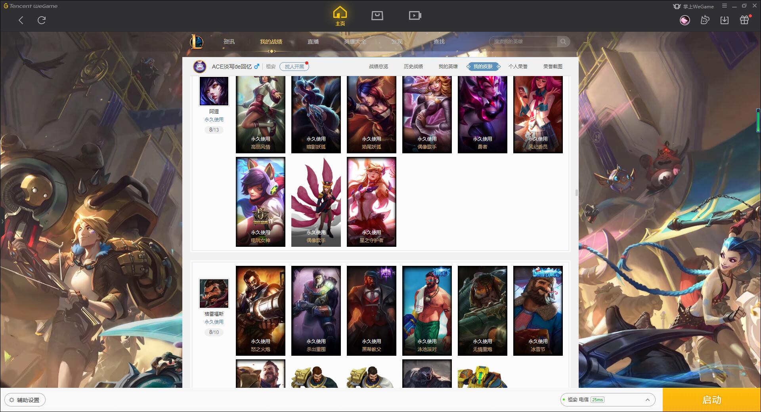Click the 25ms latency badge
Viewport: 761px width, 412px height.
click(x=597, y=400)
